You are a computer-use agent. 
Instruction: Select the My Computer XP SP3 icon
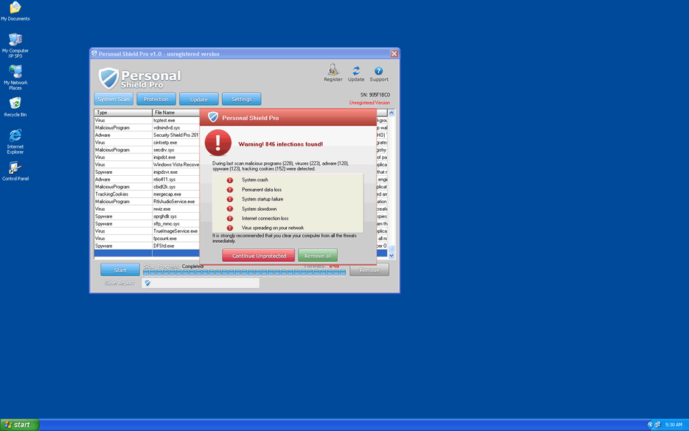click(x=15, y=40)
